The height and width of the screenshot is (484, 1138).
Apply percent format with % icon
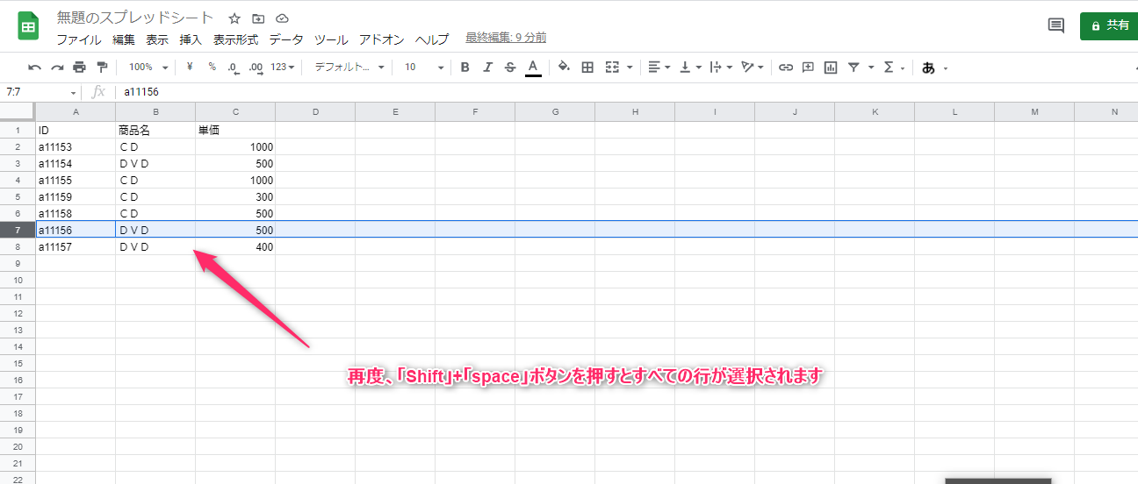click(212, 68)
